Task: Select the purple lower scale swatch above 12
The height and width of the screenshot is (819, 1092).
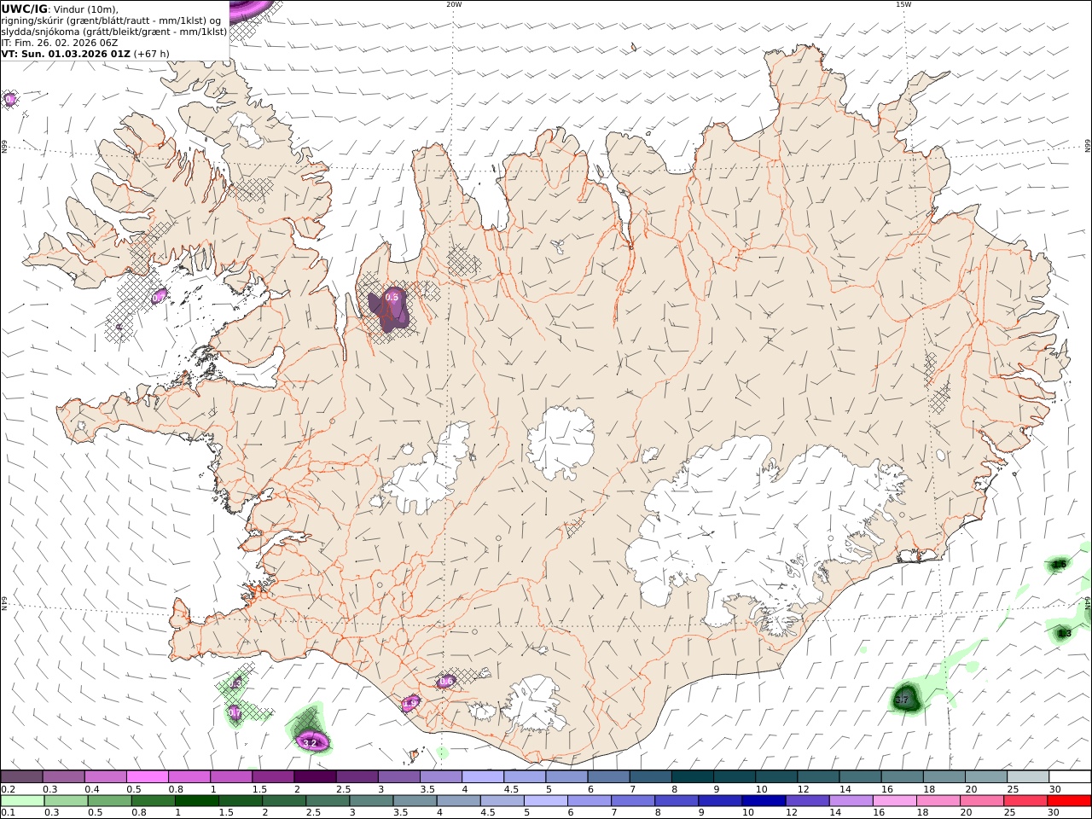Action: [x=808, y=801]
